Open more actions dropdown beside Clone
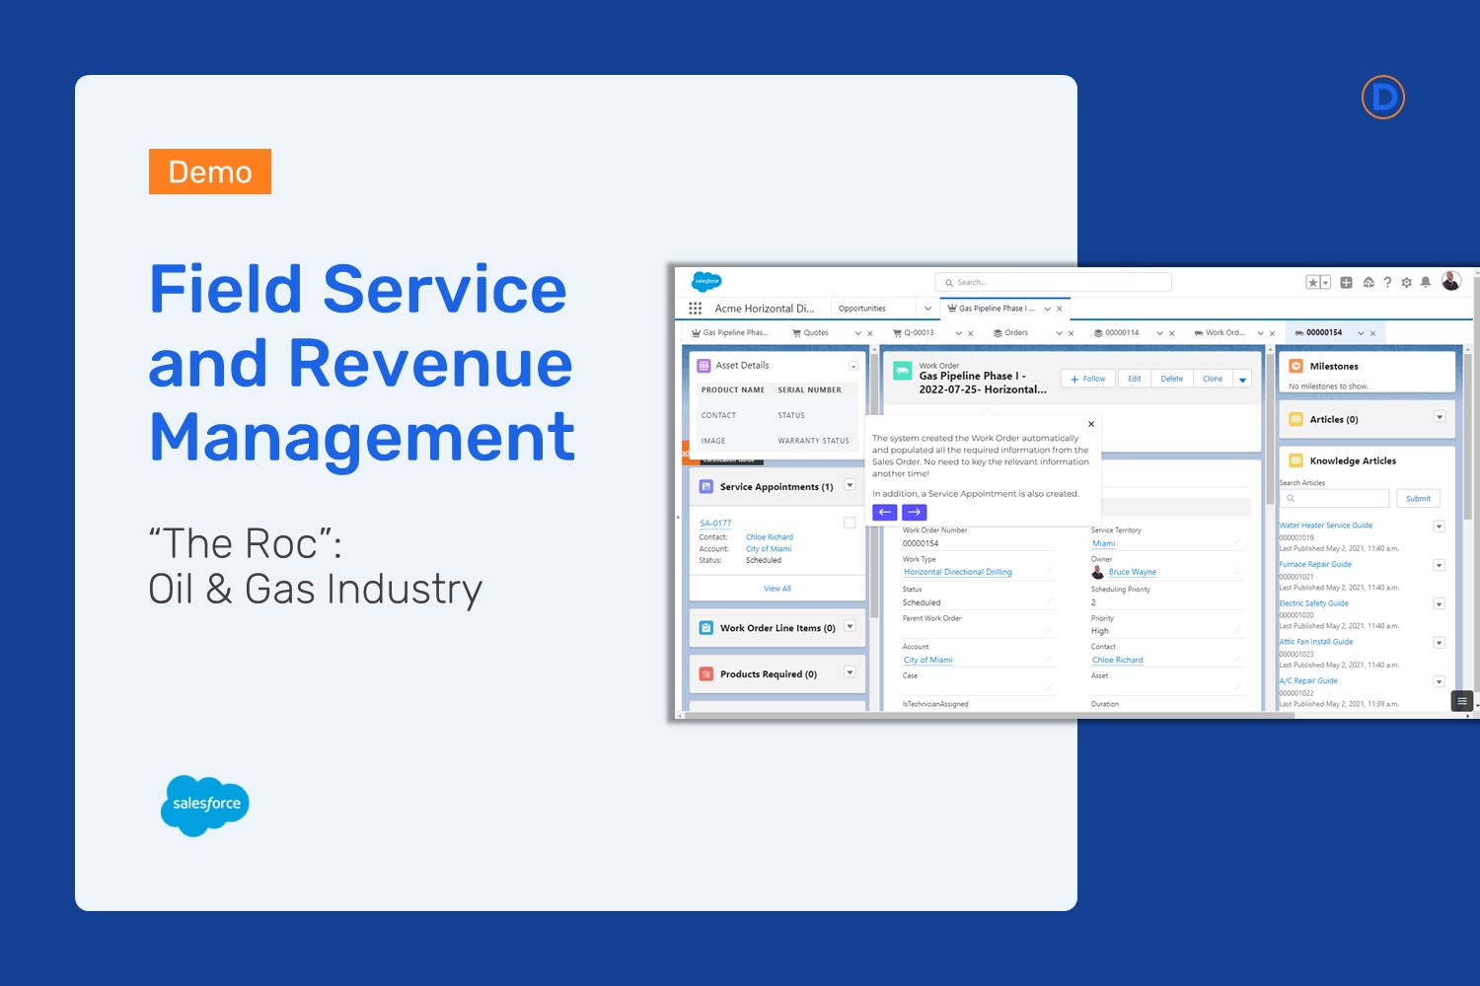 click(1242, 380)
